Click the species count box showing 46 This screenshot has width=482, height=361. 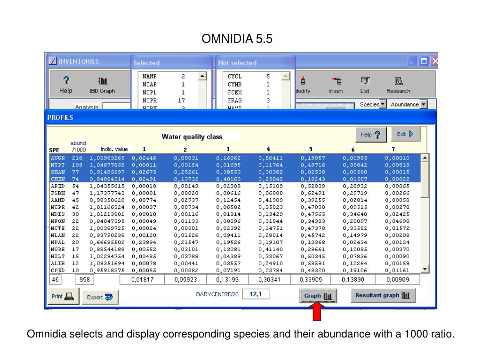click(x=56, y=279)
